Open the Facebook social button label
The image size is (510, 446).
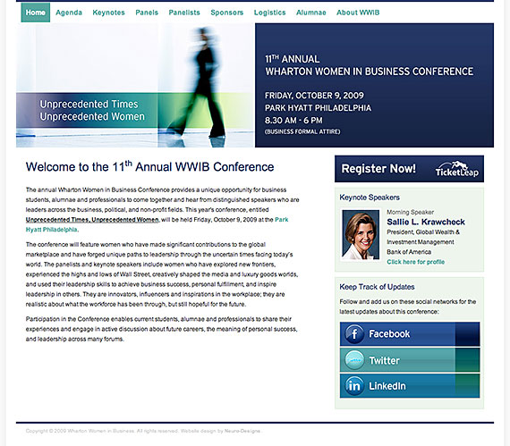pyautogui.click(x=389, y=334)
